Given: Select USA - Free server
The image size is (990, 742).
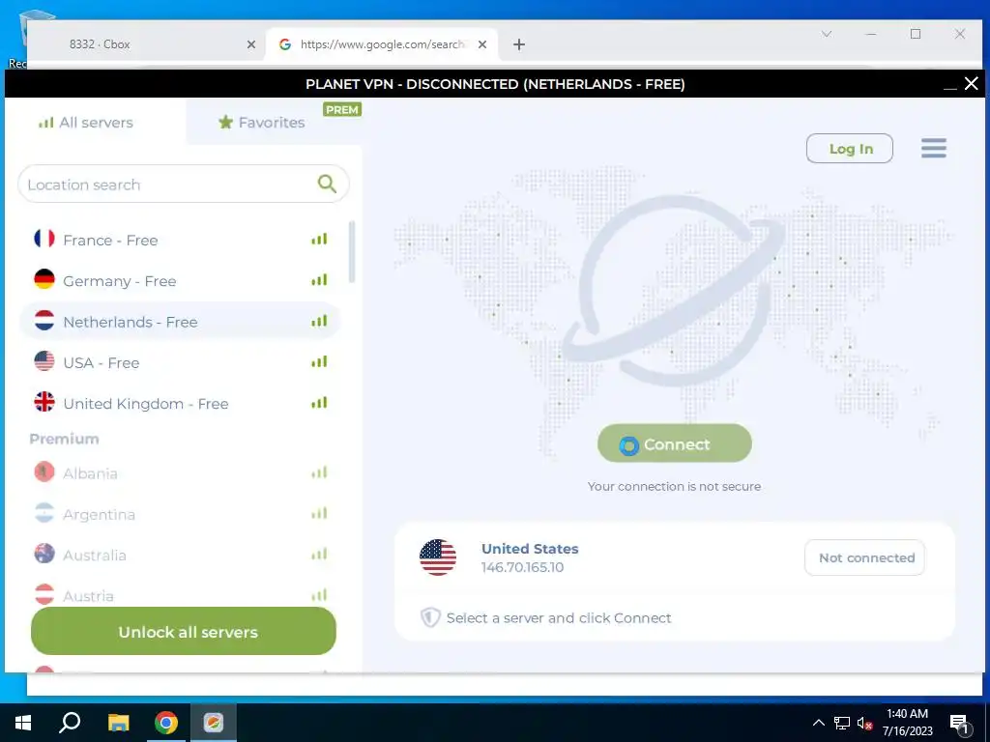Looking at the screenshot, I should (181, 362).
